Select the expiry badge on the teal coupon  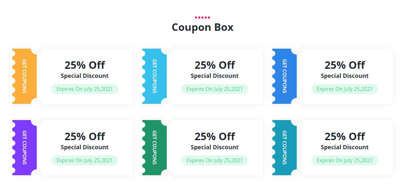[345, 160]
